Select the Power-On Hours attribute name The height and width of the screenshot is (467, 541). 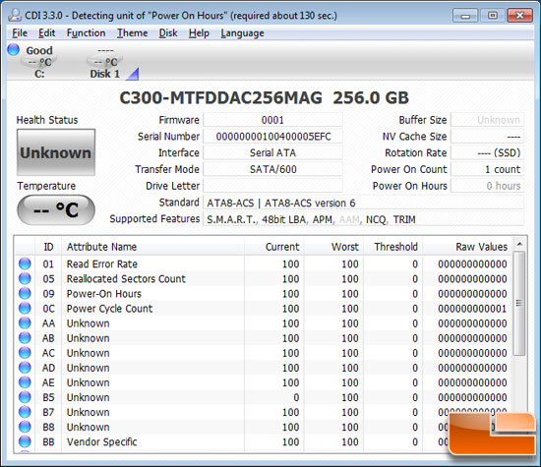[104, 294]
